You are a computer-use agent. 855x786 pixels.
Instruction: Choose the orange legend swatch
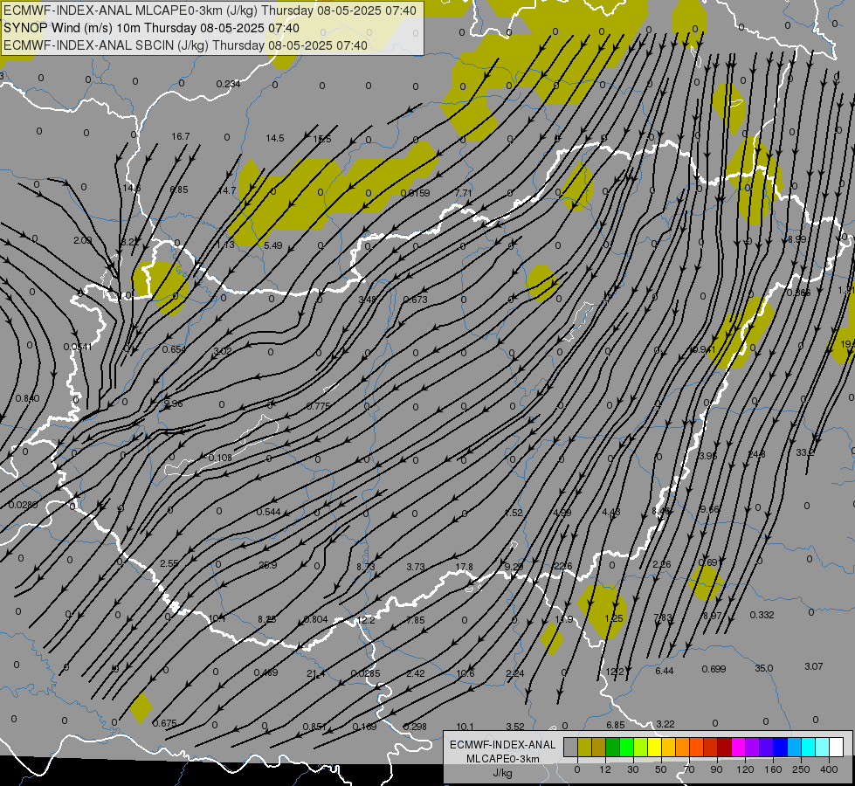pos(683,748)
